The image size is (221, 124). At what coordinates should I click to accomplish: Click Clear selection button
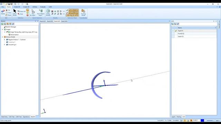coord(20,14)
